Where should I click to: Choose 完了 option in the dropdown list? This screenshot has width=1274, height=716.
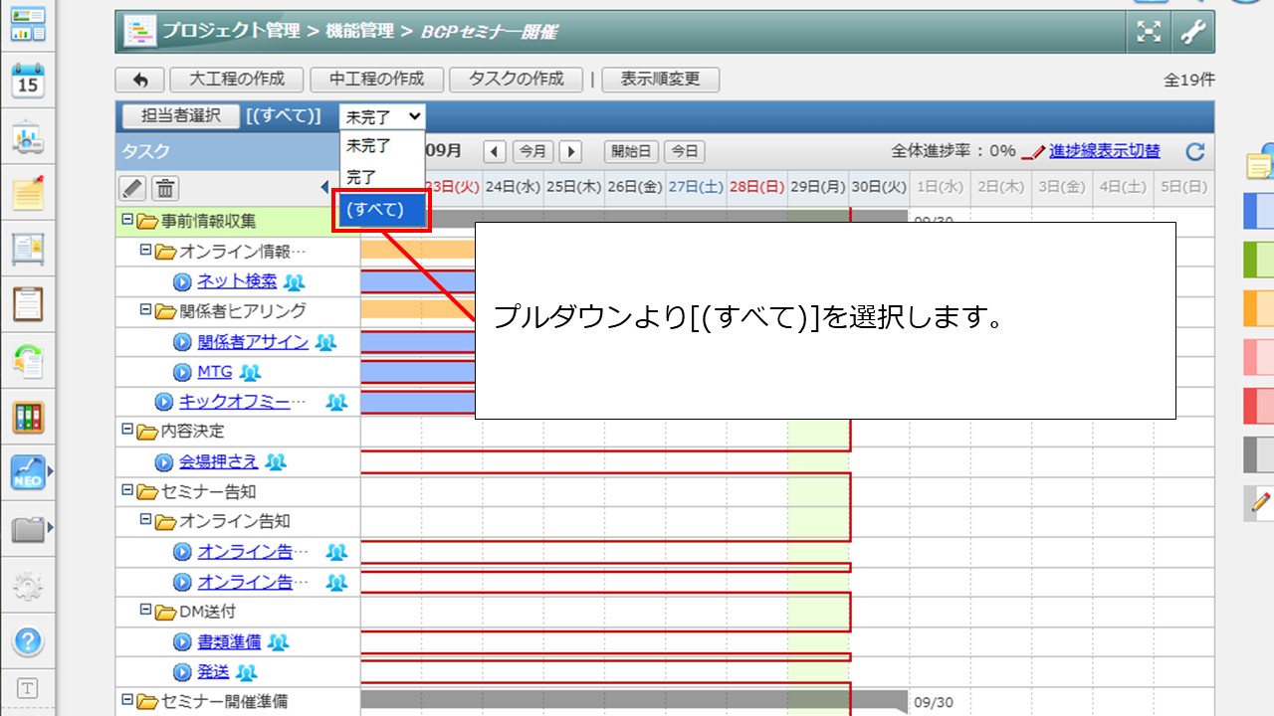361,177
